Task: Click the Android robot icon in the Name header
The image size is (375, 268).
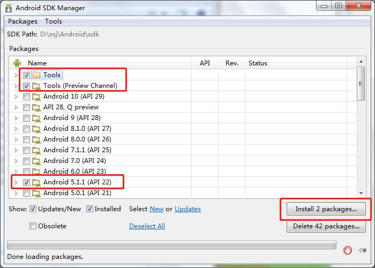Action: [17, 63]
